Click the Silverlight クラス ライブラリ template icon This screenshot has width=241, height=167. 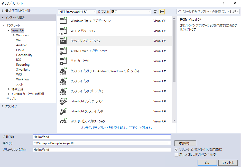click(x=63, y=111)
